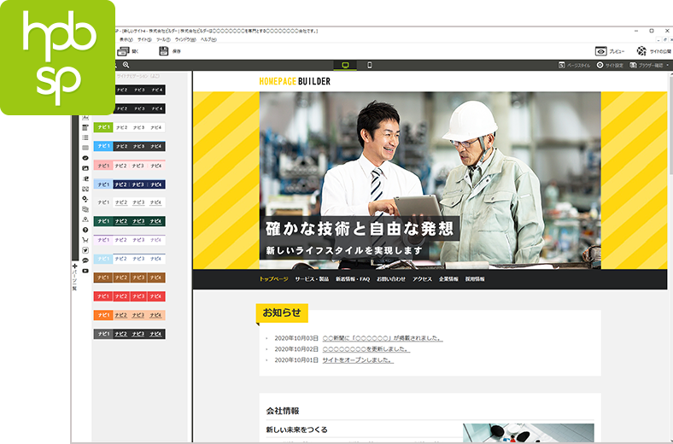Image resolution: width=673 pixels, height=444 pixels.
Task: Choose the plain white underlined navigation style
Action: click(129, 202)
